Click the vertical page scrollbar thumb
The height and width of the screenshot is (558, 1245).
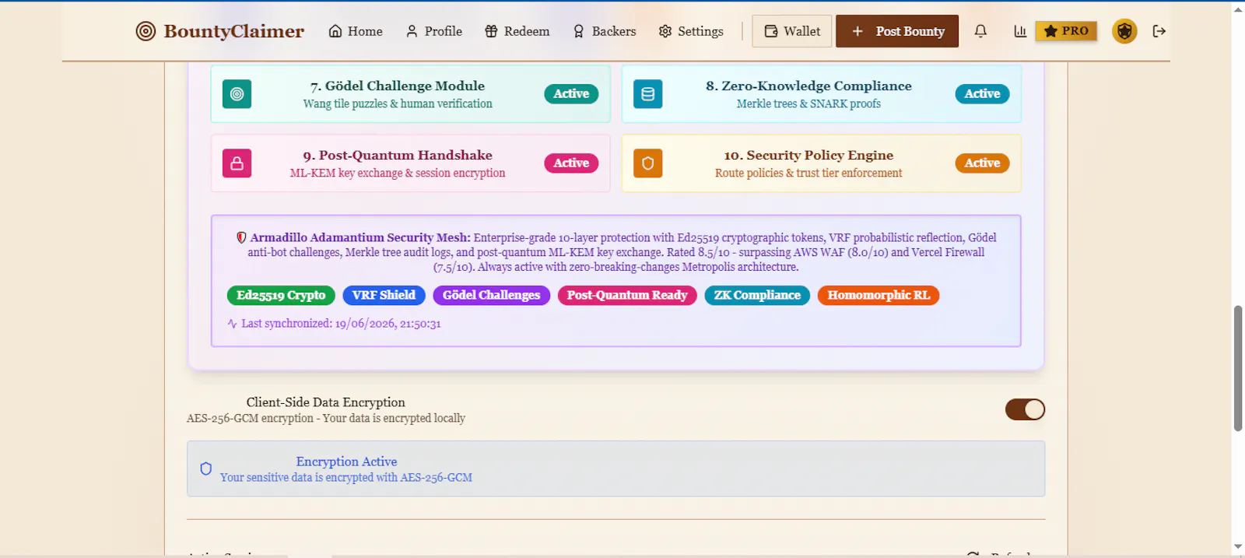[x=1238, y=368]
